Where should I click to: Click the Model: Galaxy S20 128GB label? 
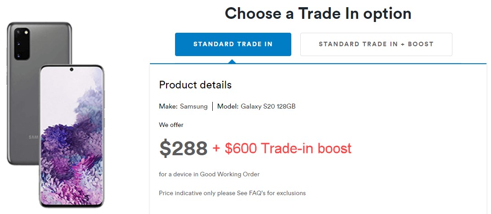click(256, 106)
